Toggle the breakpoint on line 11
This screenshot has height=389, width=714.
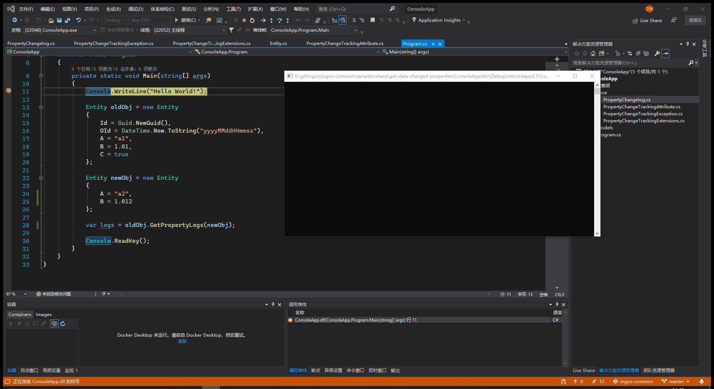[8, 91]
